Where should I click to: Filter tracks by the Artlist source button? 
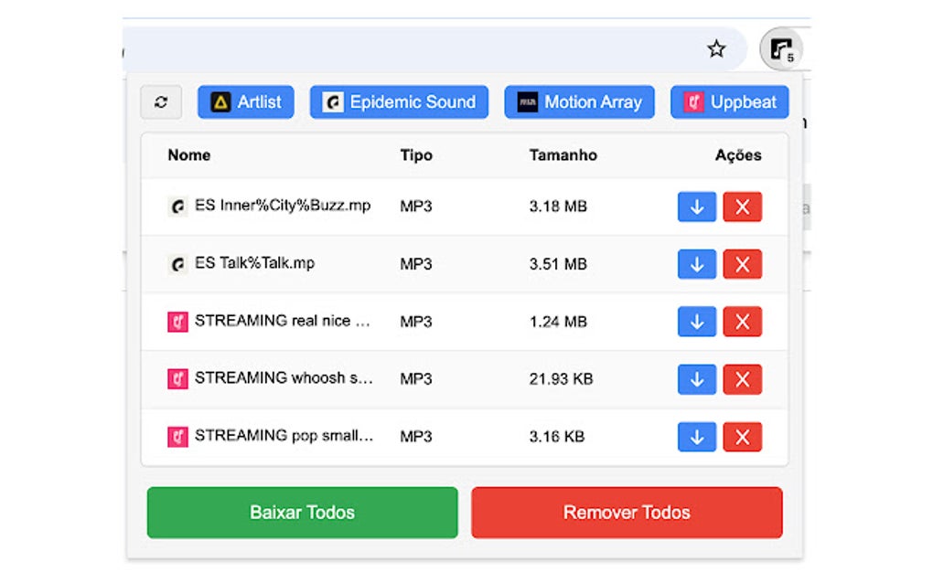pos(245,102)
